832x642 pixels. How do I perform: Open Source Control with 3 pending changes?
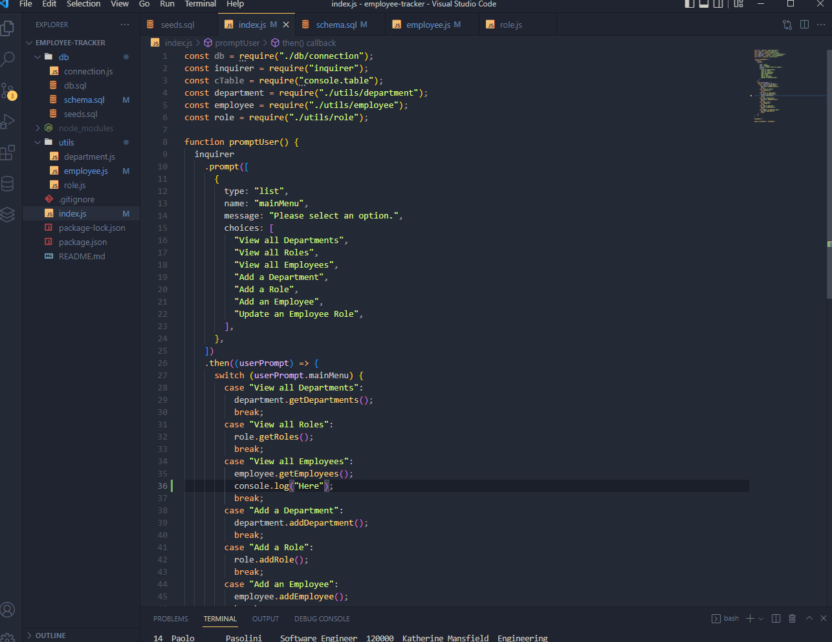[x=8, y=91]
